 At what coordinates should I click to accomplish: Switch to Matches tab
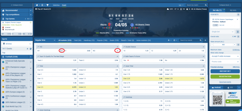(x=56, y=5)
